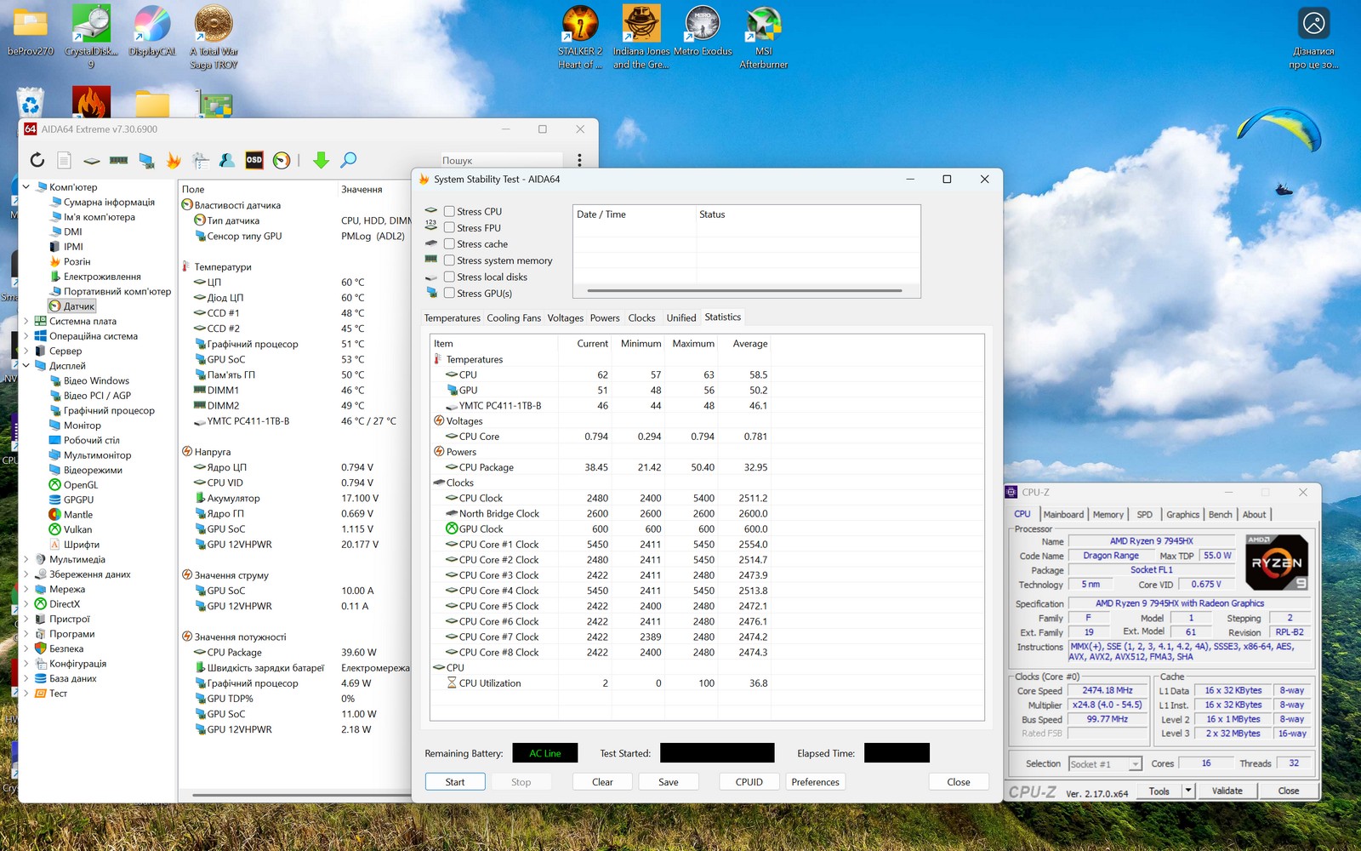Check the Stress system memory option
1361x851 pixels.
coord(449,260)
